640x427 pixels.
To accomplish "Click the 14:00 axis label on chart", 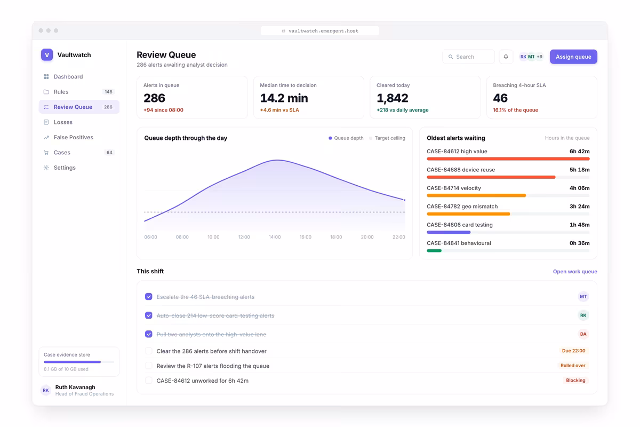I will 275,237.
